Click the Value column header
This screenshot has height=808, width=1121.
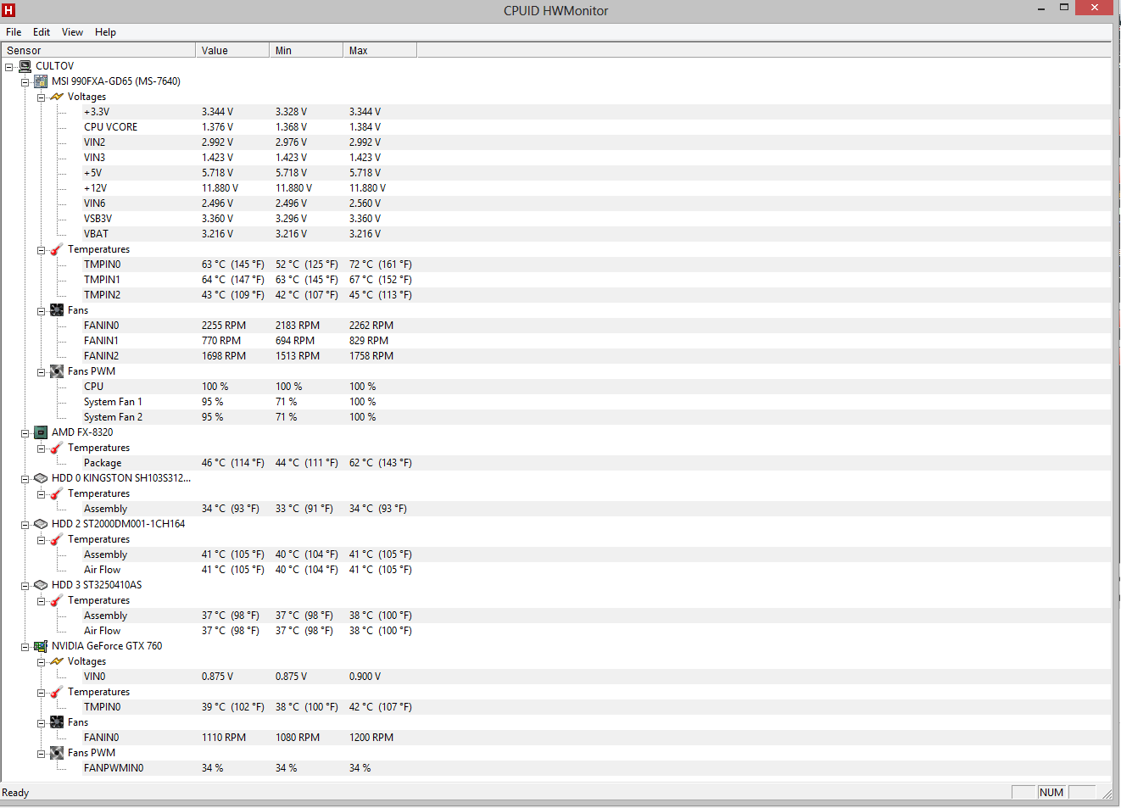click(232, 50)
